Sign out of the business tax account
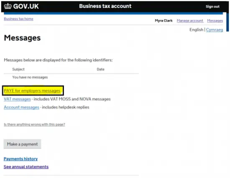The height and width of the screenshot is (178, 230). [x=212, y=7]
